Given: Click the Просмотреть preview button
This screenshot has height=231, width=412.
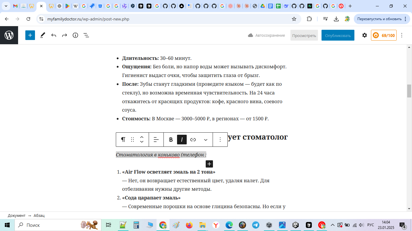Looking at the screenshot, I should (x=304, y=35).
